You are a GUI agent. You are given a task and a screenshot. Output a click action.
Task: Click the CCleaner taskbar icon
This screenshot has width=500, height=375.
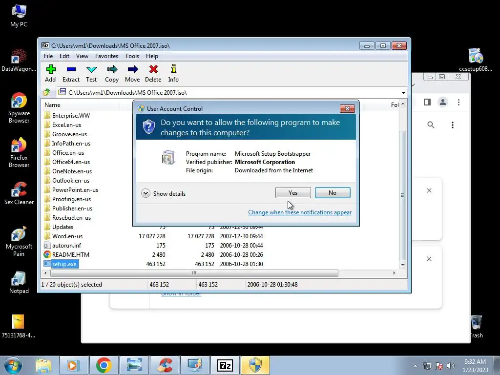coord(164,365)
